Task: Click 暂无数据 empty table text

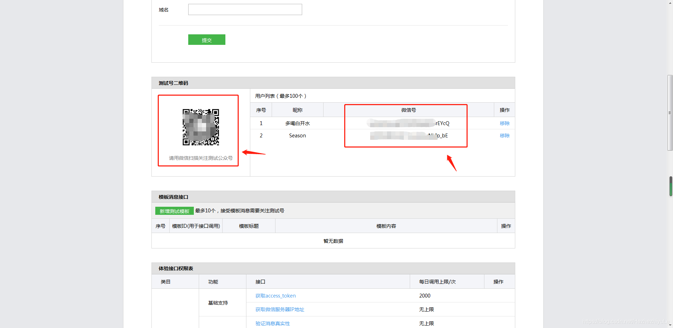Action: click(x=333, y=241)
